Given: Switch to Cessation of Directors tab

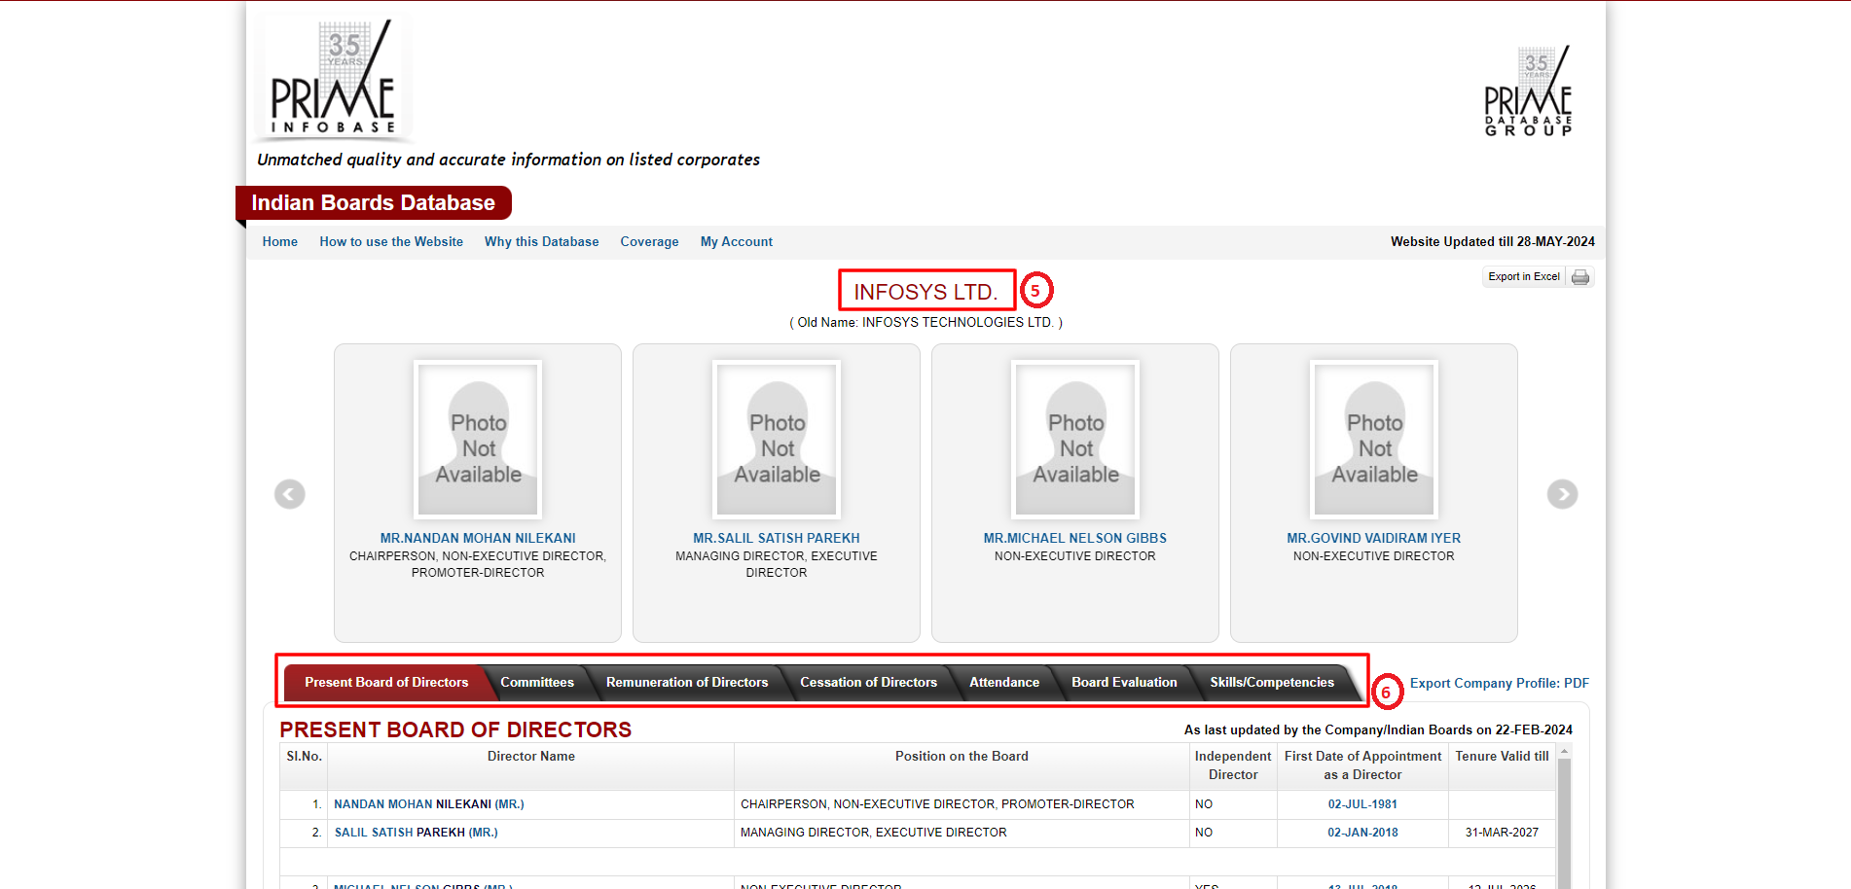Looking at the screenshot, I should coord(869,683).
